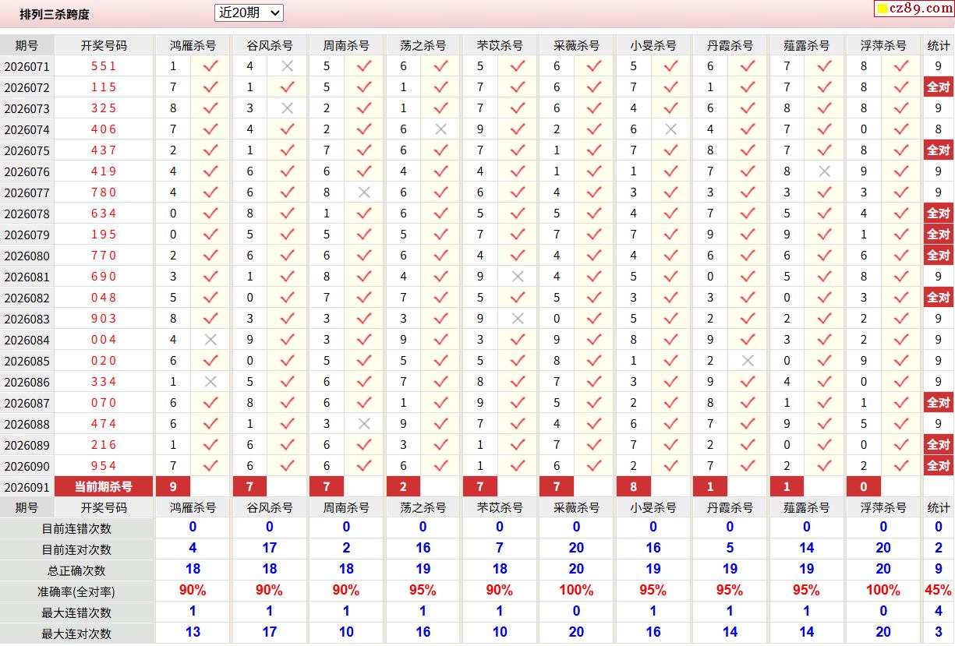Click 小旻 current kill number 8
955x646 pixels.
(x=633, y=487)
